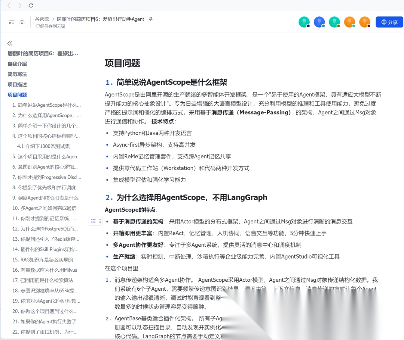Image resolution: width=404 pixels, height=340 pixels.
Task: Open outline item 3. 简单介绍一下你设计的几个
Action: [46, 126]
